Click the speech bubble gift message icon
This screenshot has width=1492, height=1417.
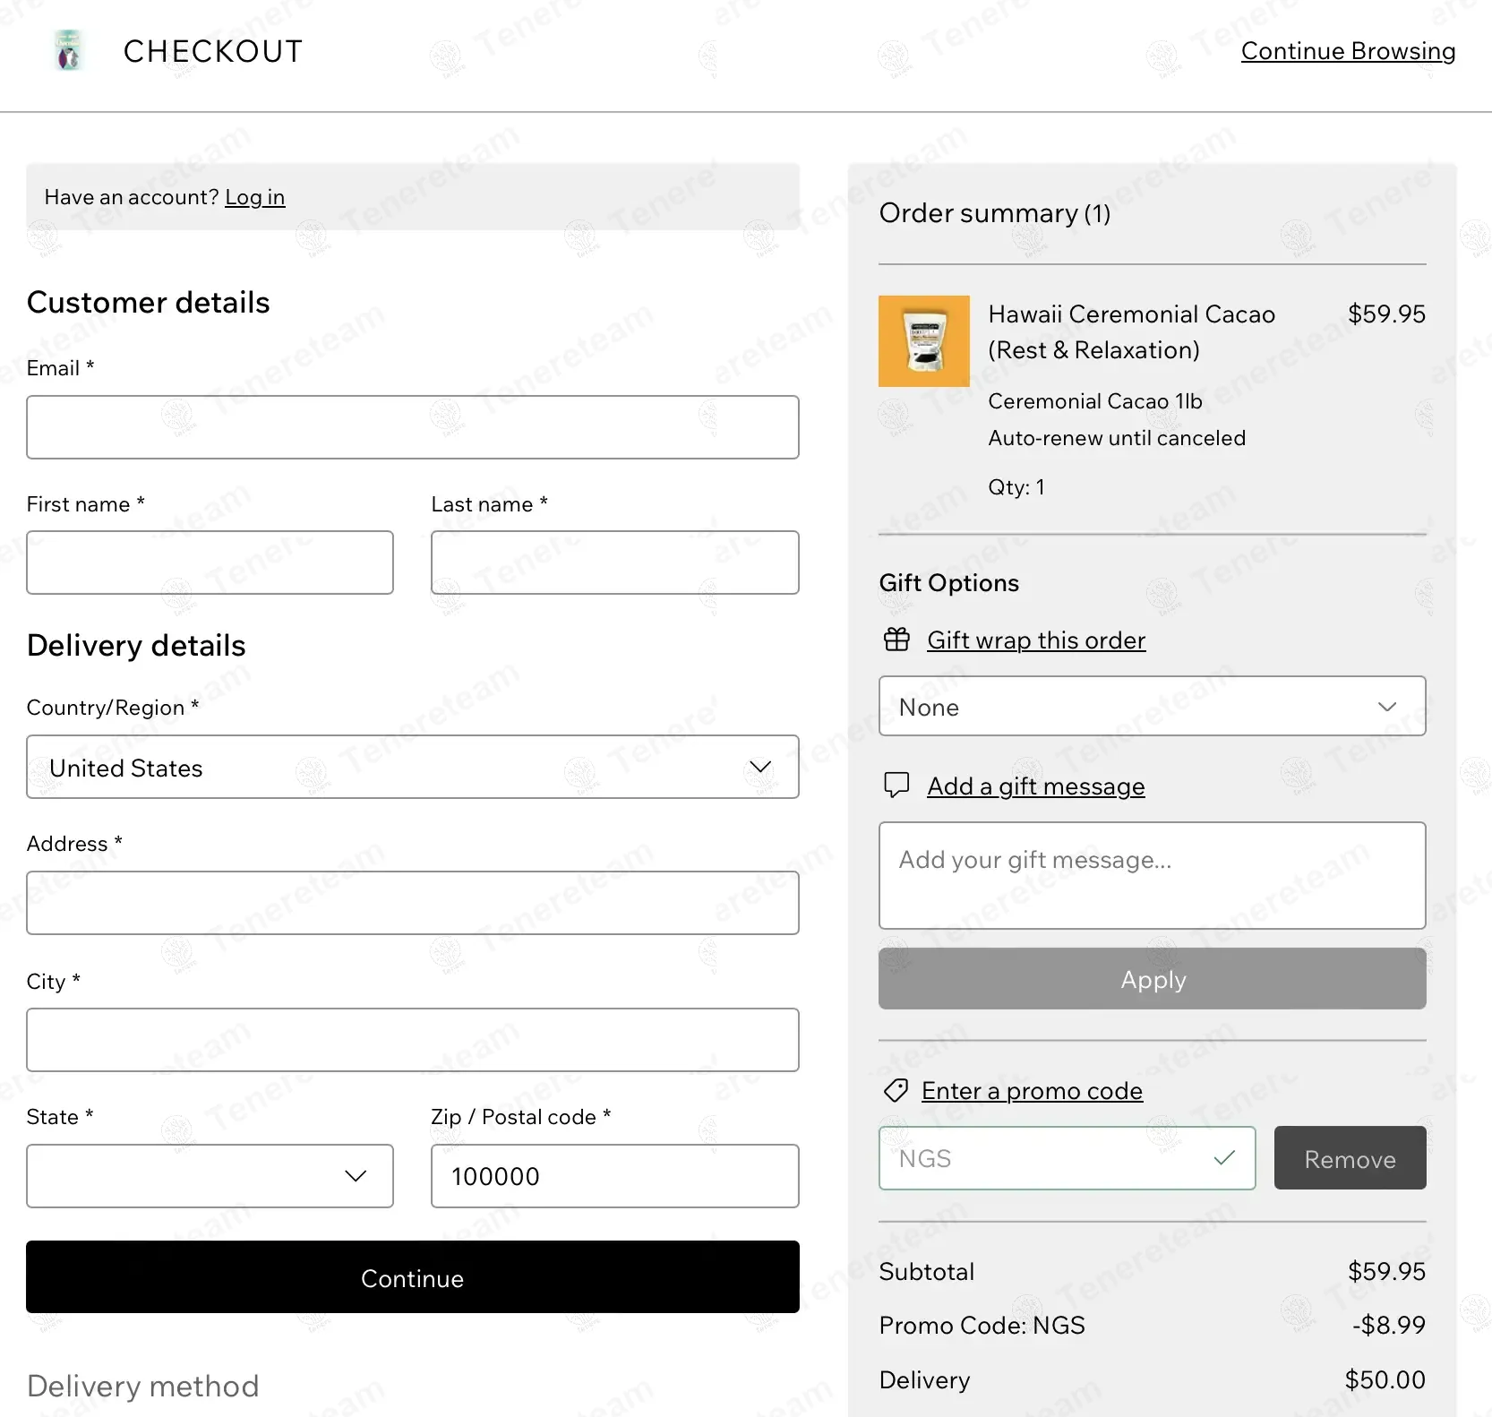click(896, 786)
